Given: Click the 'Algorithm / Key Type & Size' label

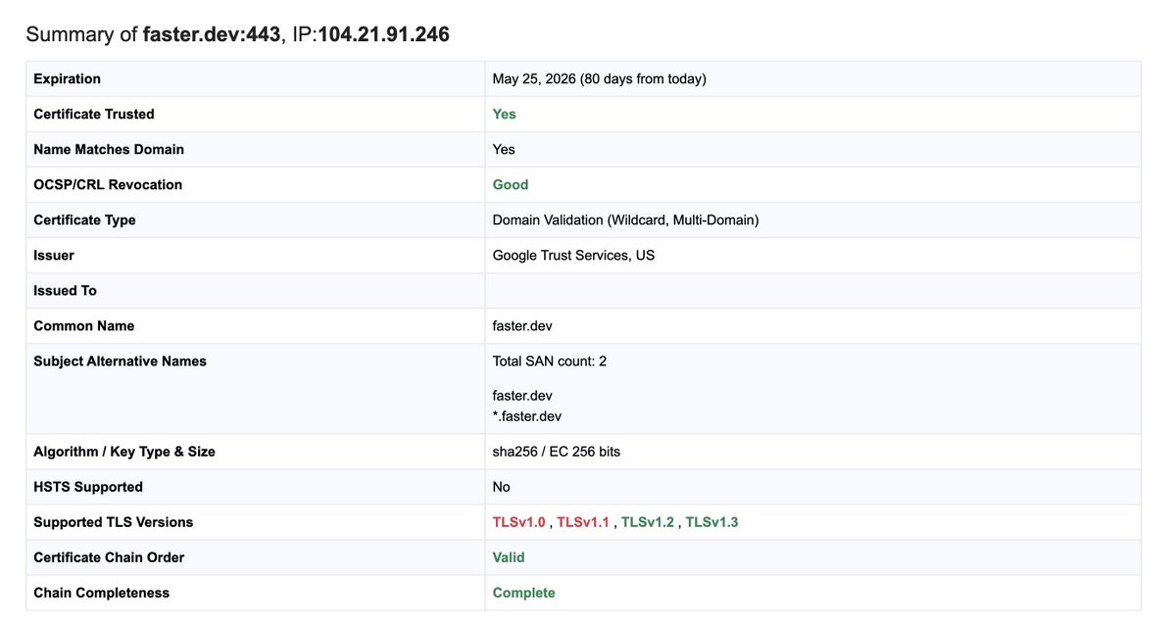Looking at the screenshot, I should (x=124, y=452).
